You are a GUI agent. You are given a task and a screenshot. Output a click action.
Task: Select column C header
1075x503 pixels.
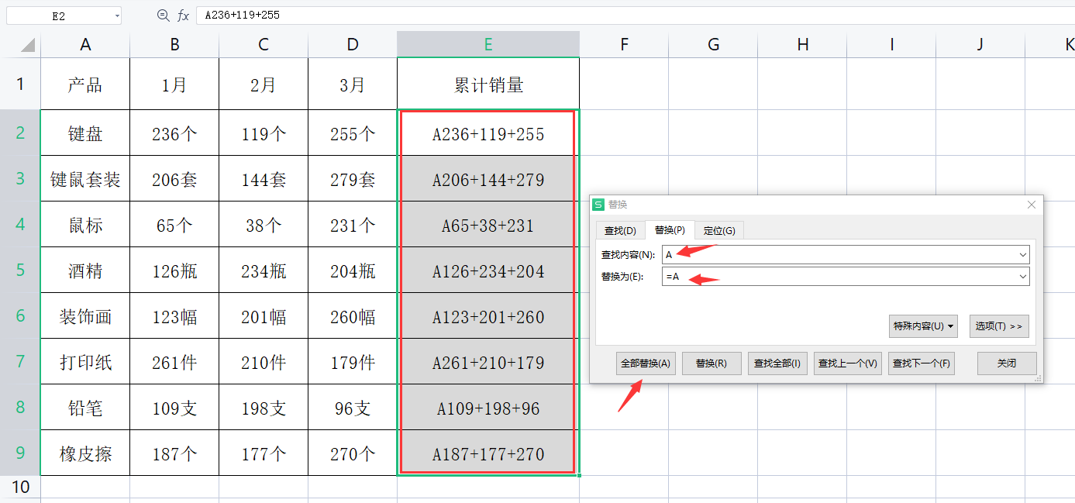[x=264, y=45]
